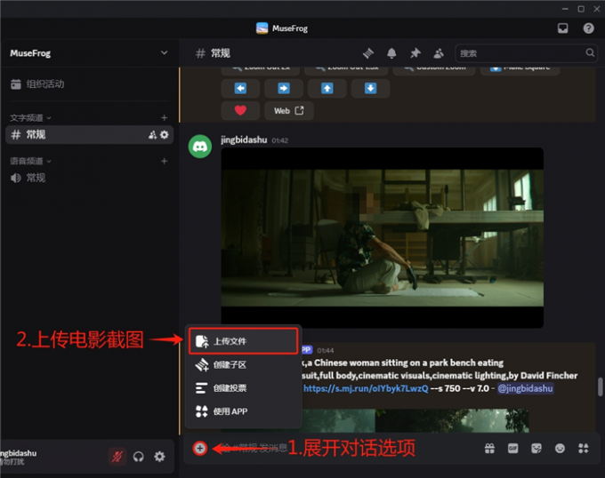Choose 创建子区 from the menu
The width and height of the screenshot is (605, 478).
(244, 365)
